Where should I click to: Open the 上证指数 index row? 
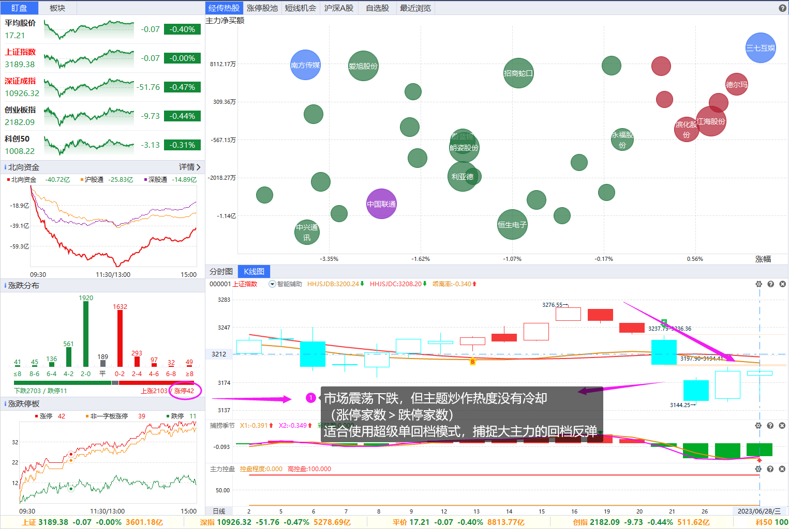point(102,58)
